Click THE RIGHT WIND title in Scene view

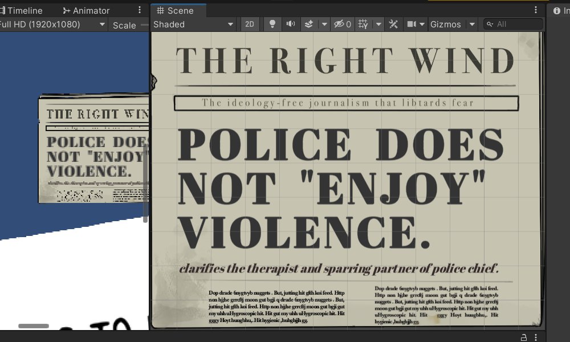point(345,60)
